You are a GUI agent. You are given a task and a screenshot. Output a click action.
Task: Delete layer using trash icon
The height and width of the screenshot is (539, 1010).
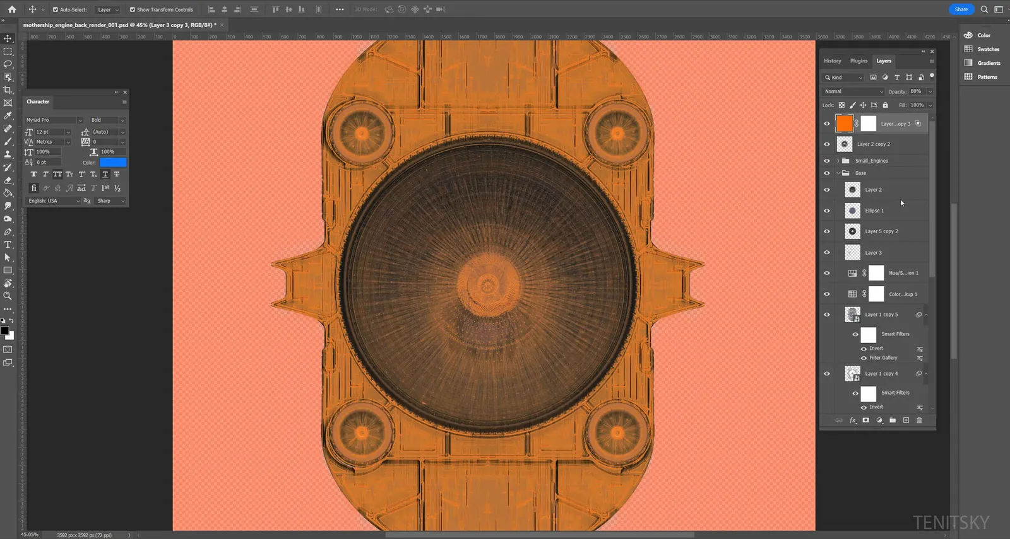[919, 420]
